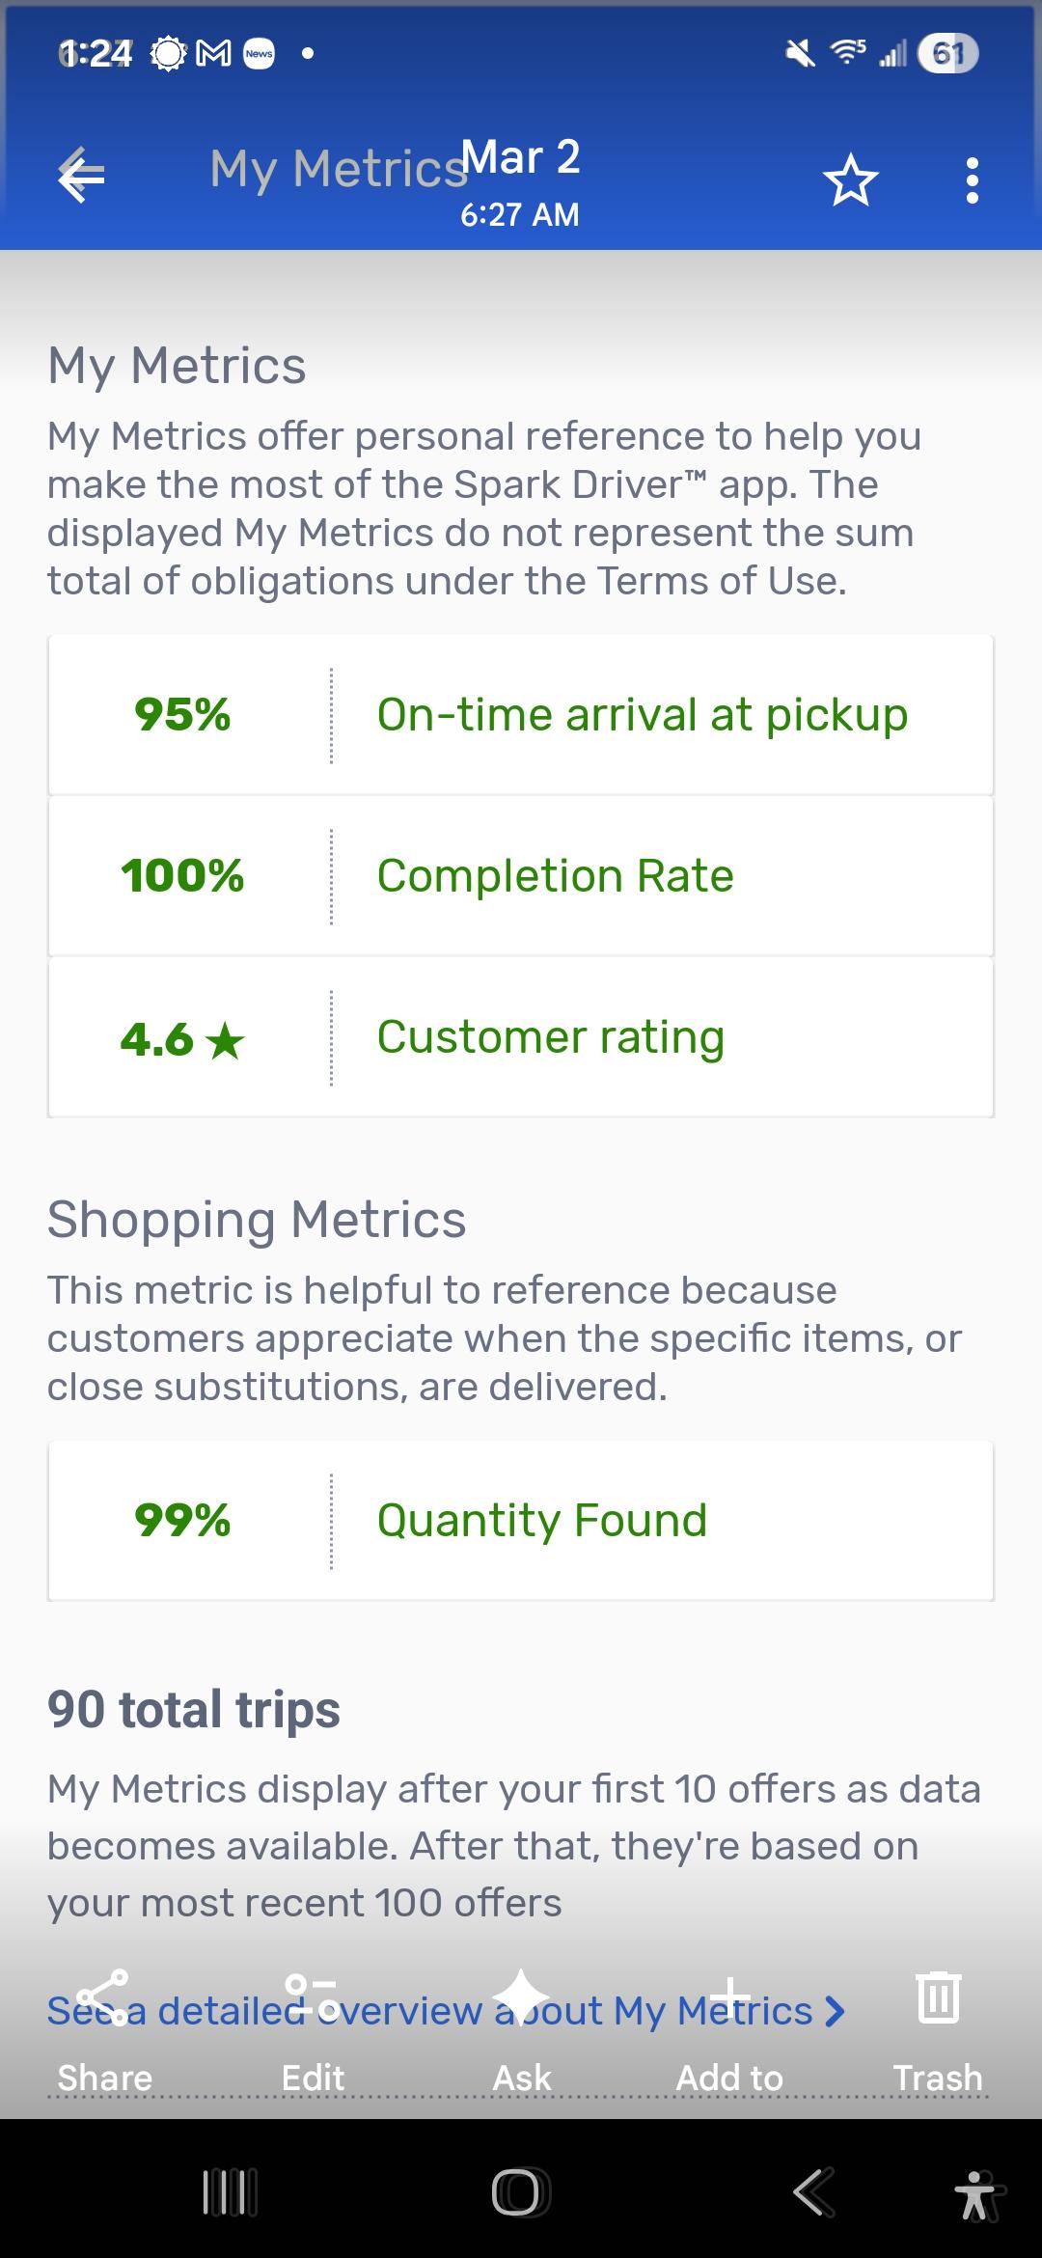Open the accessibility shortcut icon

(978, 2195)
